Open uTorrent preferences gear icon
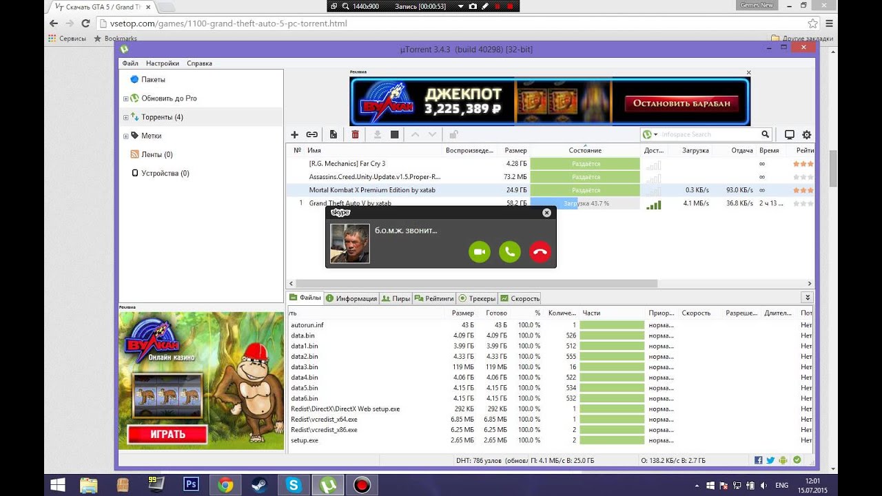882x496 pixels. (806, 134)
